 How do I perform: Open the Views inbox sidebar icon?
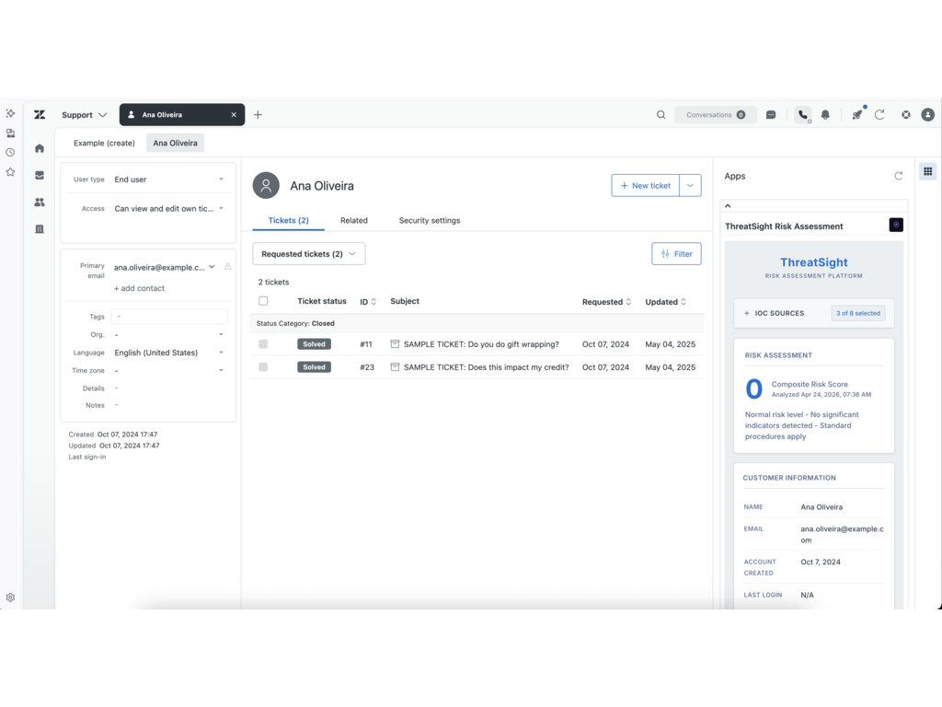point(40,176)
